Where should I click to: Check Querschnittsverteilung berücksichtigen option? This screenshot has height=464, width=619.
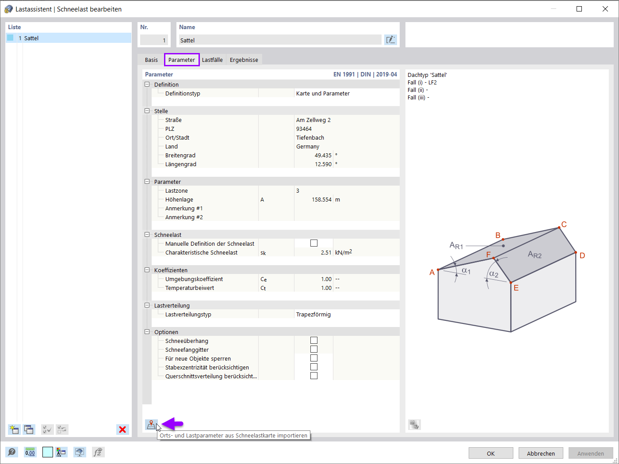(x=314, y=376)
